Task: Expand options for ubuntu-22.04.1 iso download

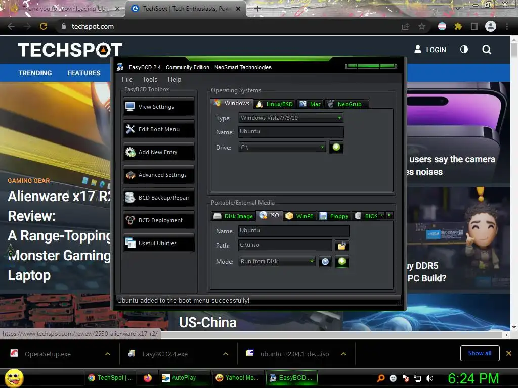Action: pyautogui.click(x=343, y=354)
